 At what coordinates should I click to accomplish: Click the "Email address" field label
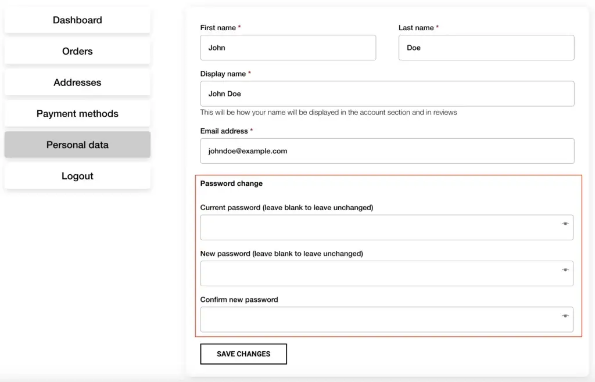224,131
